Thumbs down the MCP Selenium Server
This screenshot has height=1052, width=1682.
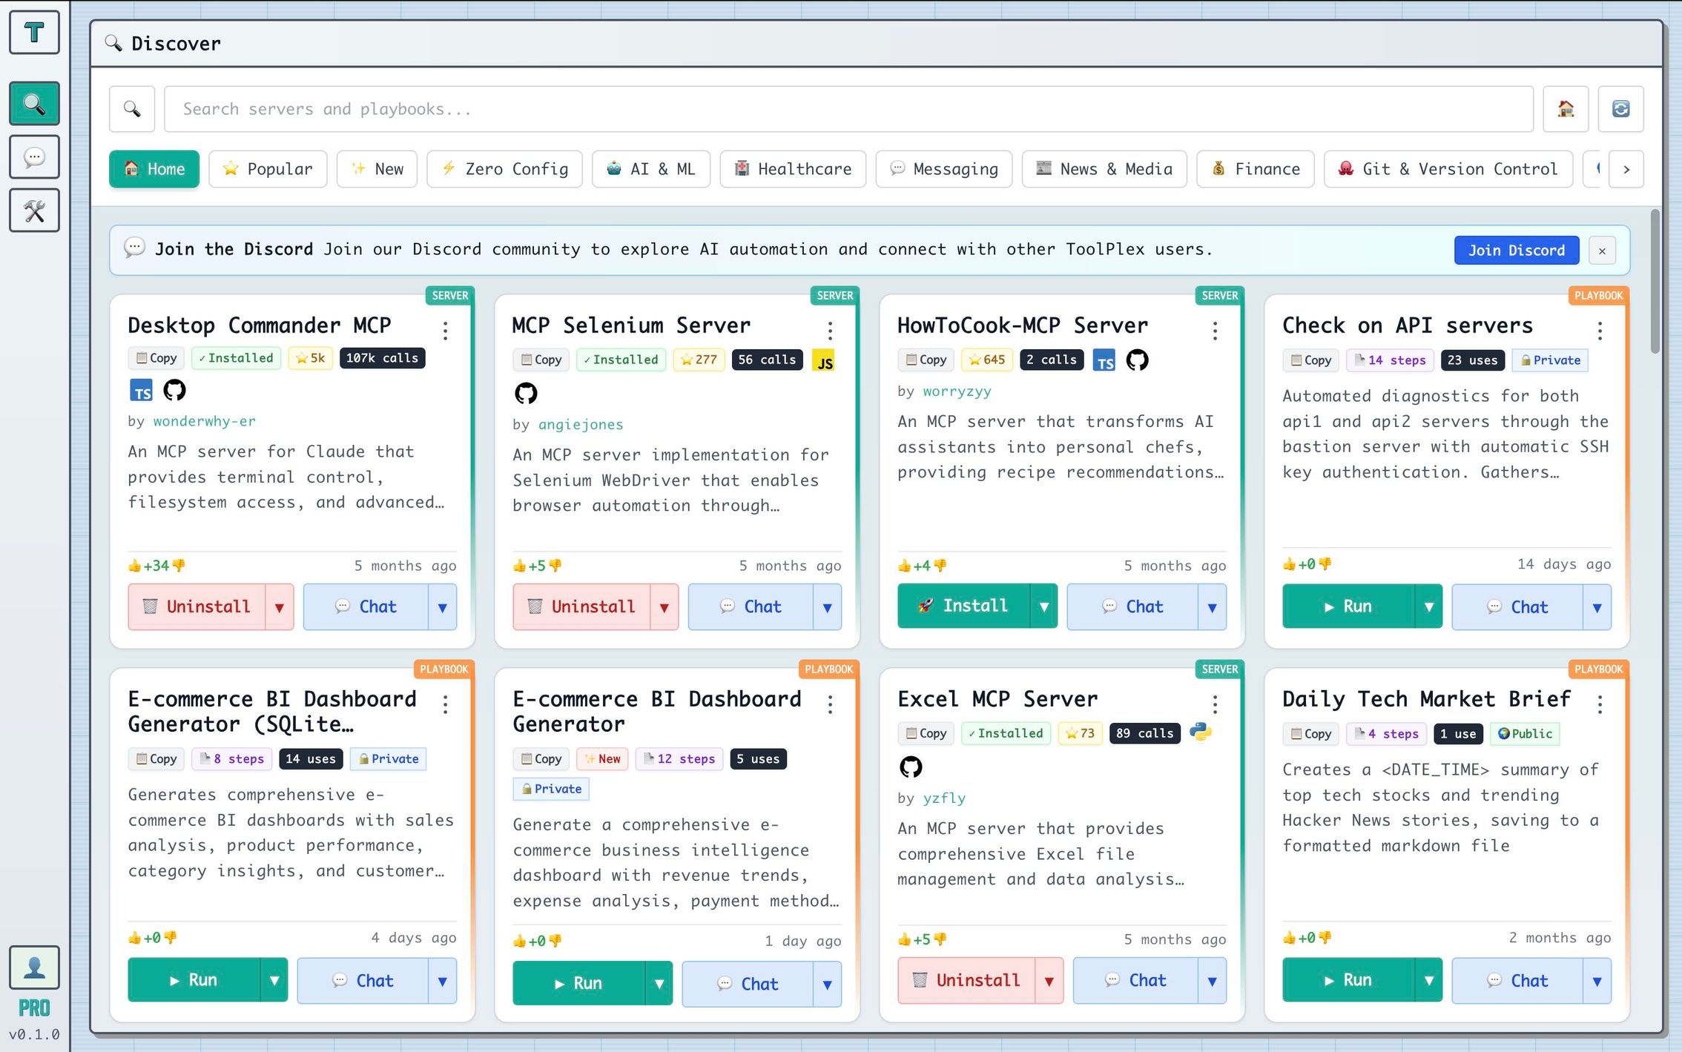coord(556,565)
